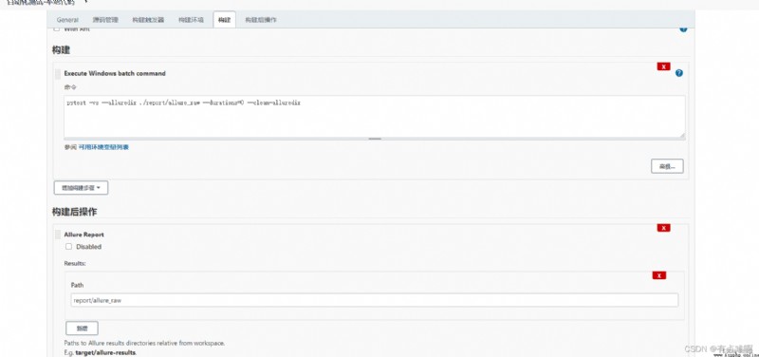Grab the command textarea resize handle
This screenshot has height=357, width=759.
pos(375,139)
